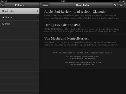Click the DARINGFIREBALL.NET excerpt text

[x=82, y=30]
